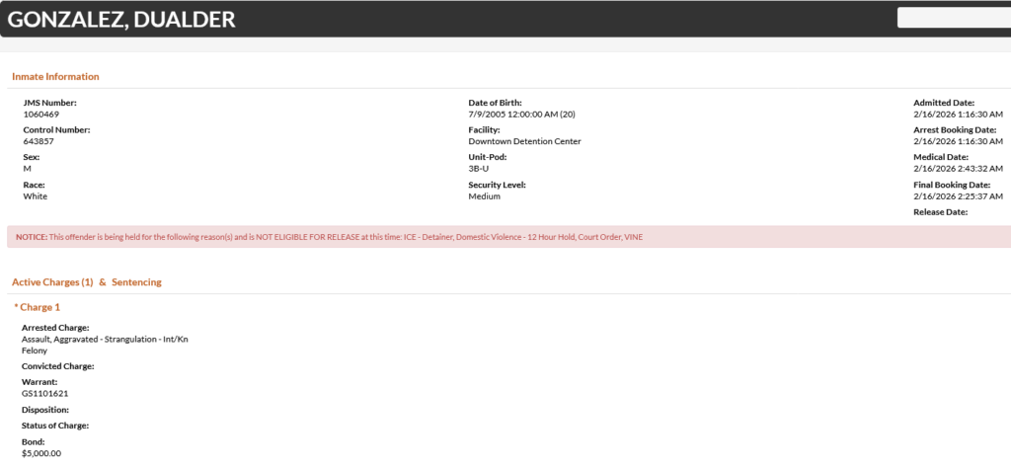This screenshot has height=467, width=1011.
Task: Click the bond amount $5,000.00
Action: click(x=41, y=453)
